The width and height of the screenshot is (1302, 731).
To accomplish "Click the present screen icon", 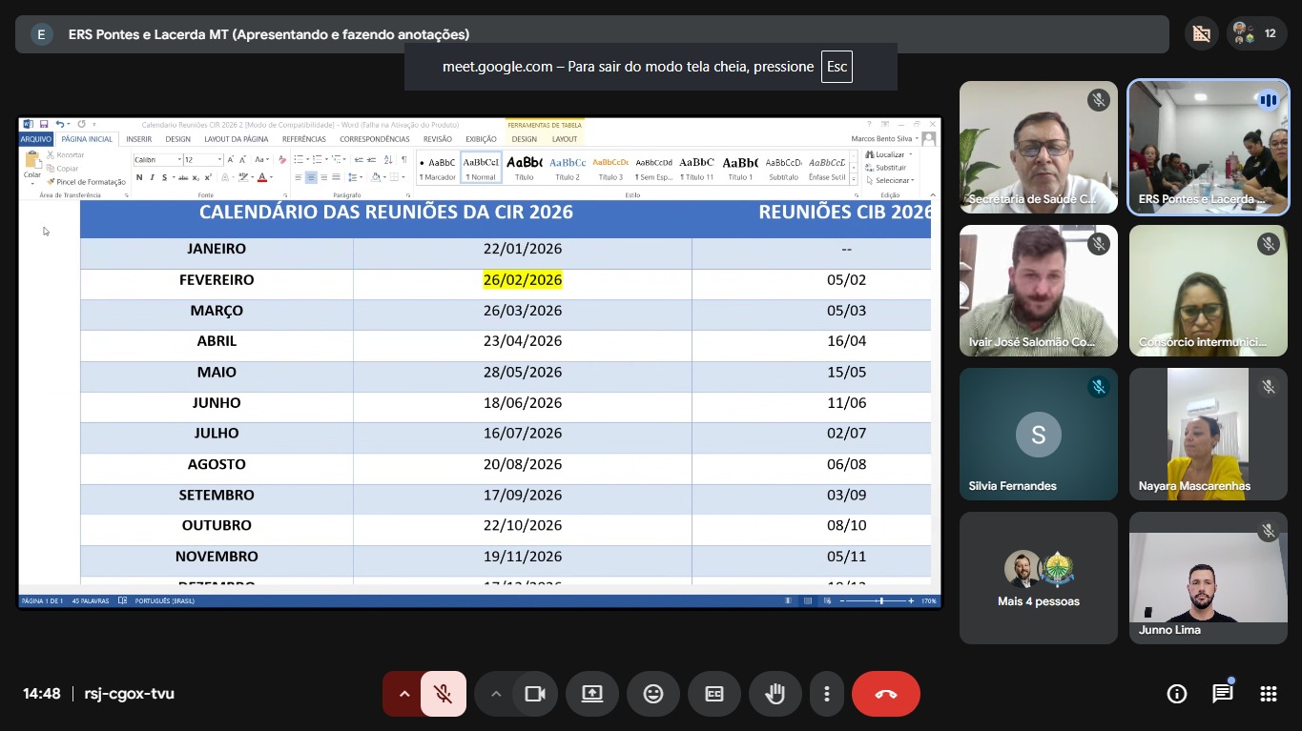I will pyautogui.click(x=592, y=694).
